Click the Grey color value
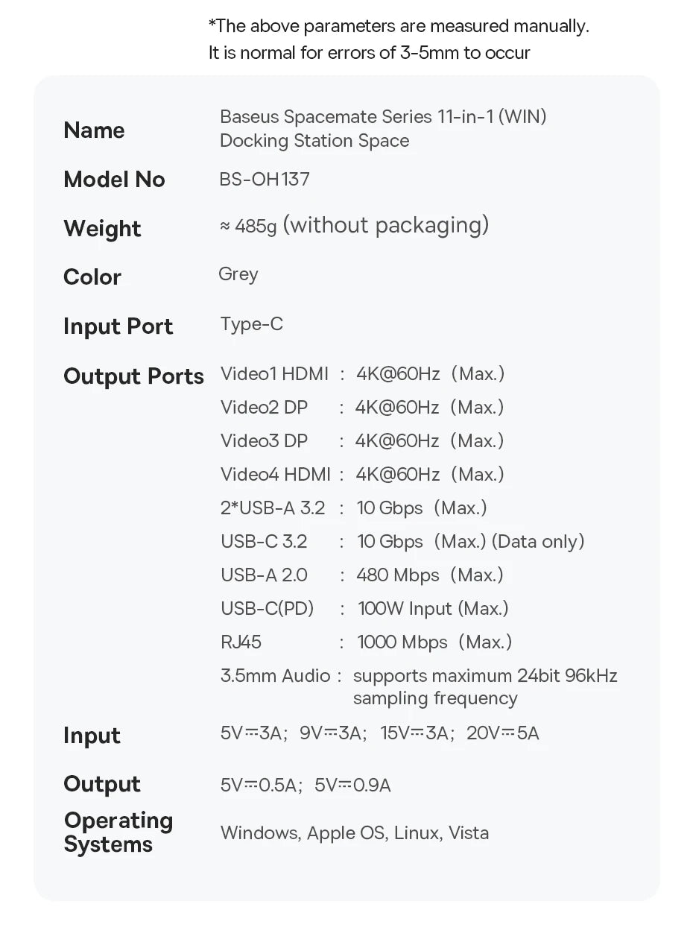The height and width of the screenshot is (942, 693). [x=238, y=274]
